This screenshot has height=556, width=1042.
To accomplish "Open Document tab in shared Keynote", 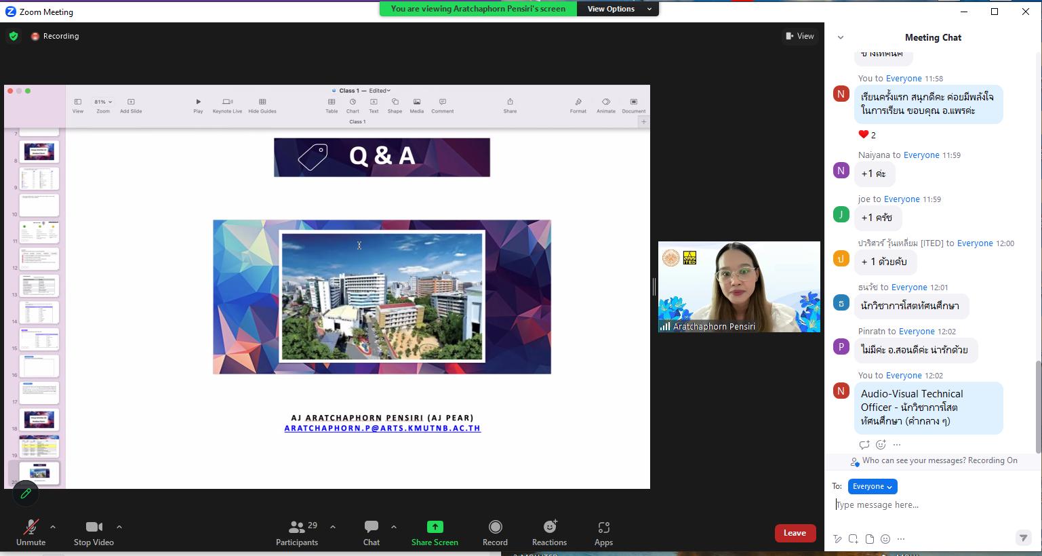I will (x=634, y=106).
